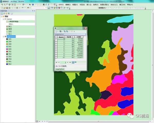Open the 编辑器(R) editor dropdown
The width and height of the screenshot is (154, 123).
tap(102, 8)
